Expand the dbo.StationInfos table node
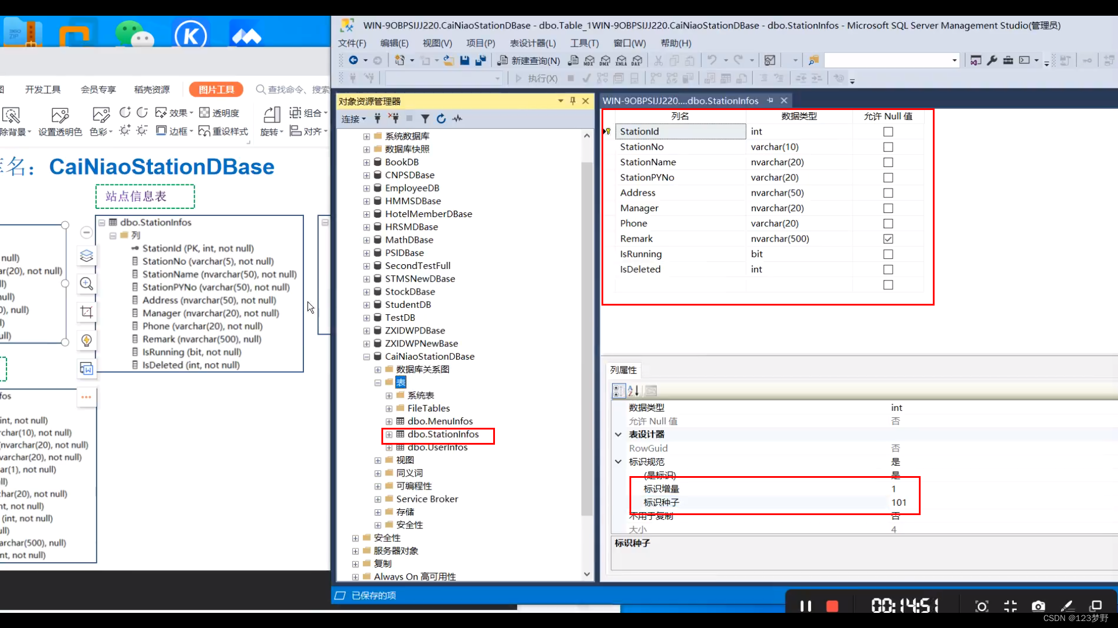Screen dimensions: 1118x628 (x=389, y=435)
